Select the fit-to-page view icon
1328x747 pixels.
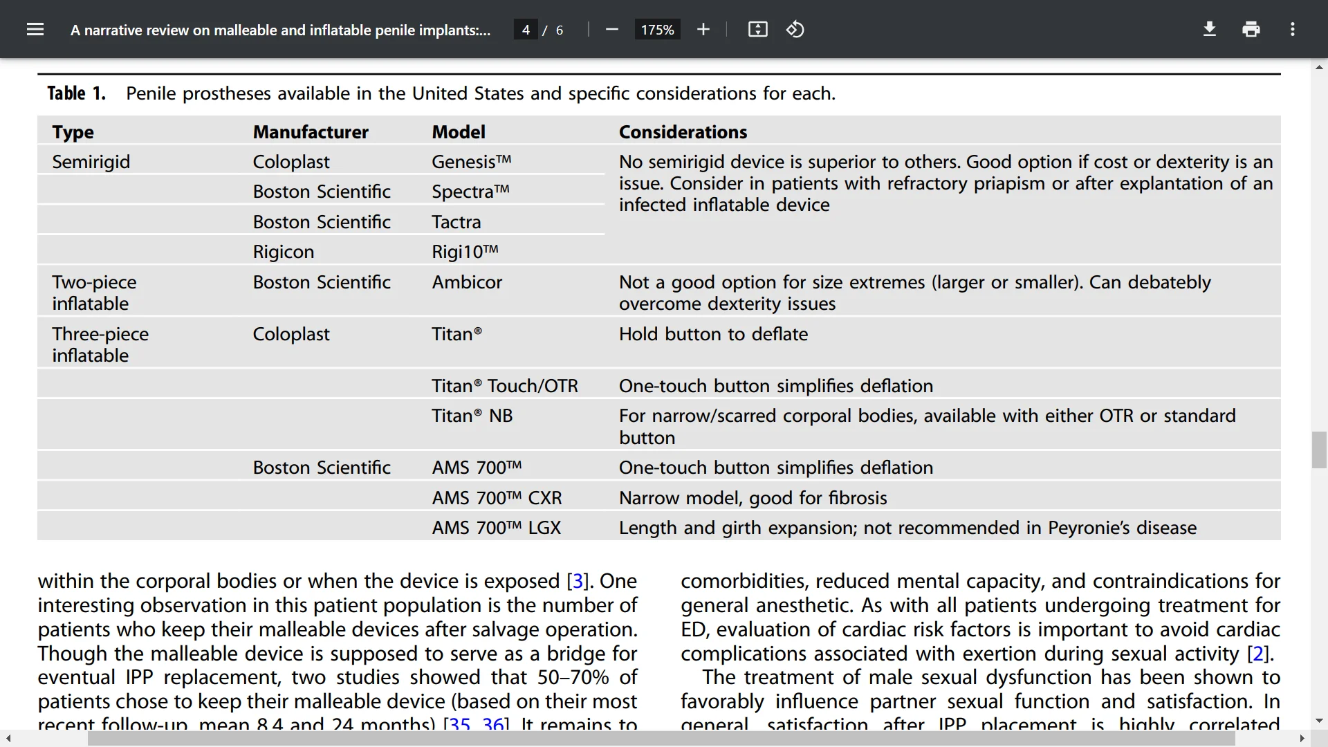point(757,29)
